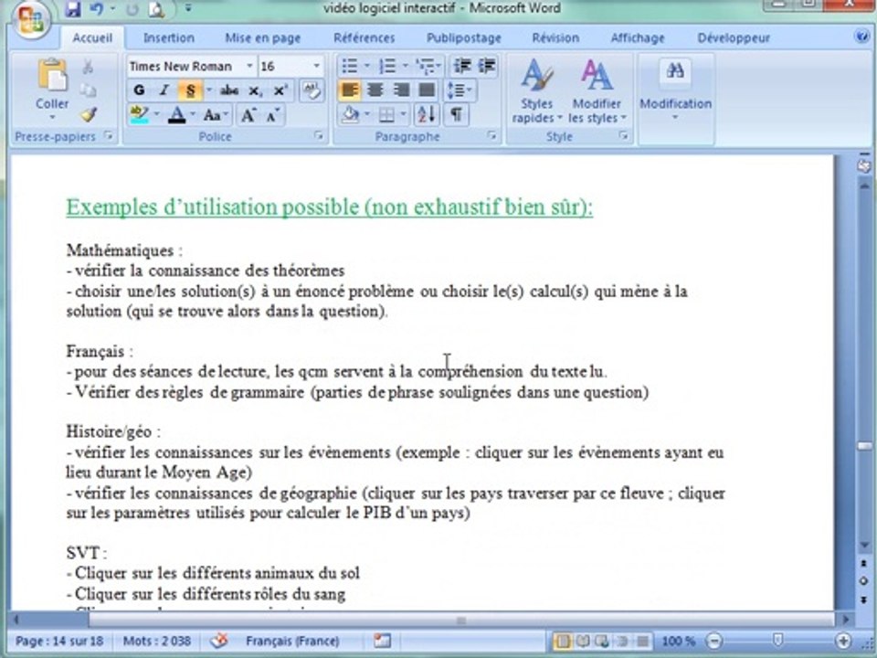The height and width of the screenshot is (658, 877).
Task: Apply font color
Action: (176, 115)
